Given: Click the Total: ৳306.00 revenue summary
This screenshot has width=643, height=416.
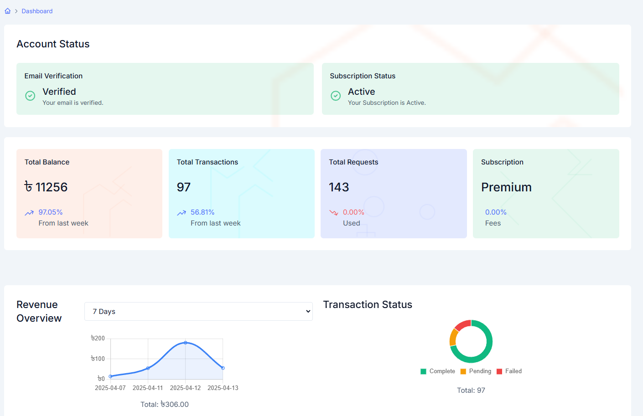Looking at the screenshot, I should tap(165, 405).
